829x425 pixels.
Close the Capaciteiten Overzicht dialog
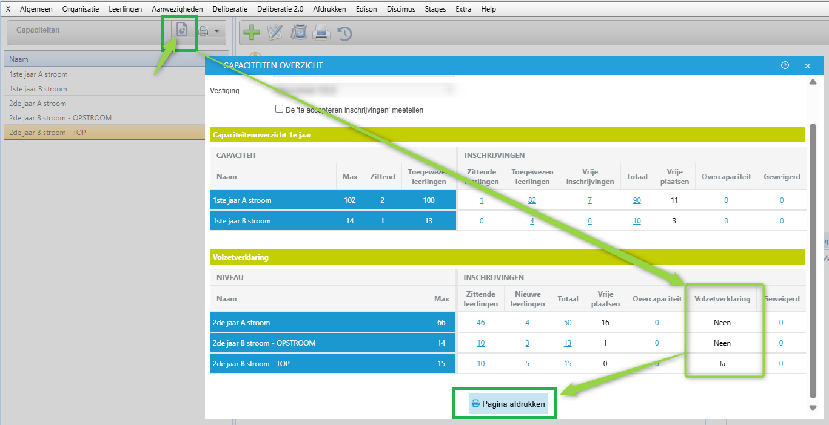click(x=808, y=65)
